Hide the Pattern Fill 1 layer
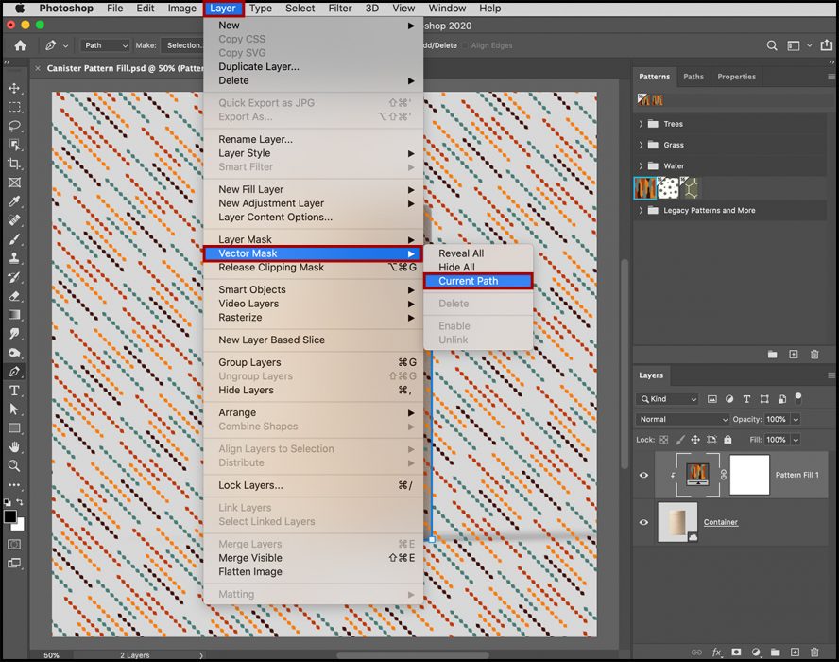The width and height of the screenshot is (839, 662). click(x=644, y=476)
